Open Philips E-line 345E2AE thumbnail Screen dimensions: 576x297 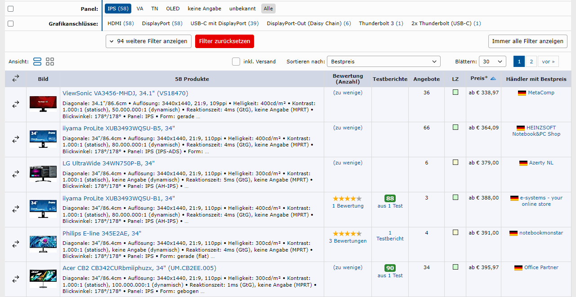(x=43, y=244)
